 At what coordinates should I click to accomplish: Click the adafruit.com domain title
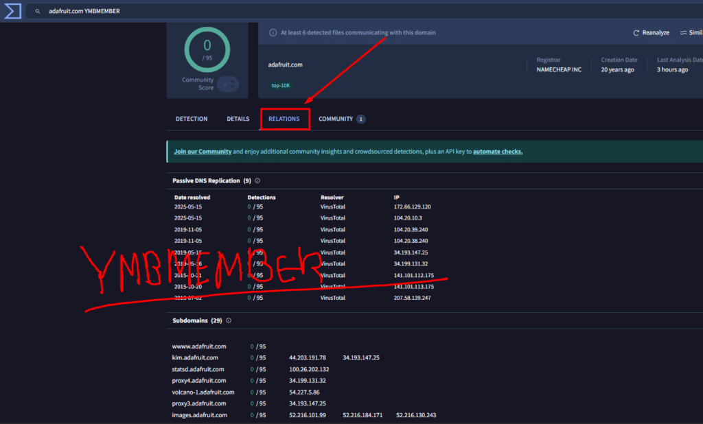click(285, 64)
